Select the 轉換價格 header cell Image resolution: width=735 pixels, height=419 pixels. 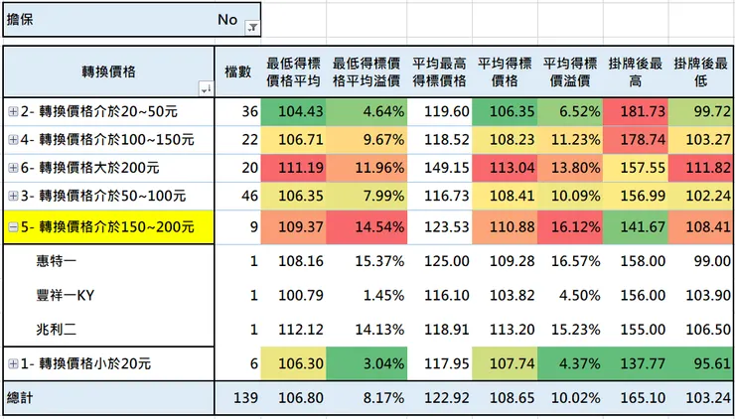[108, 71]
